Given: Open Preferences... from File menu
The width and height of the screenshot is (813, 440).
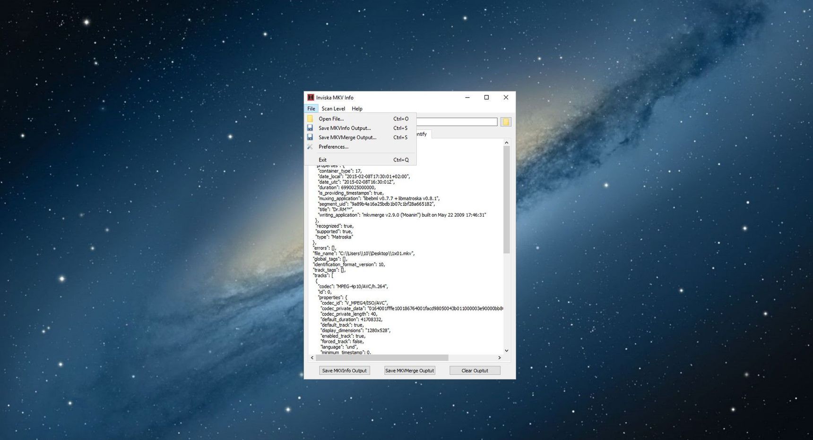Looking at the screenshot, I should (x=360, y=147).
